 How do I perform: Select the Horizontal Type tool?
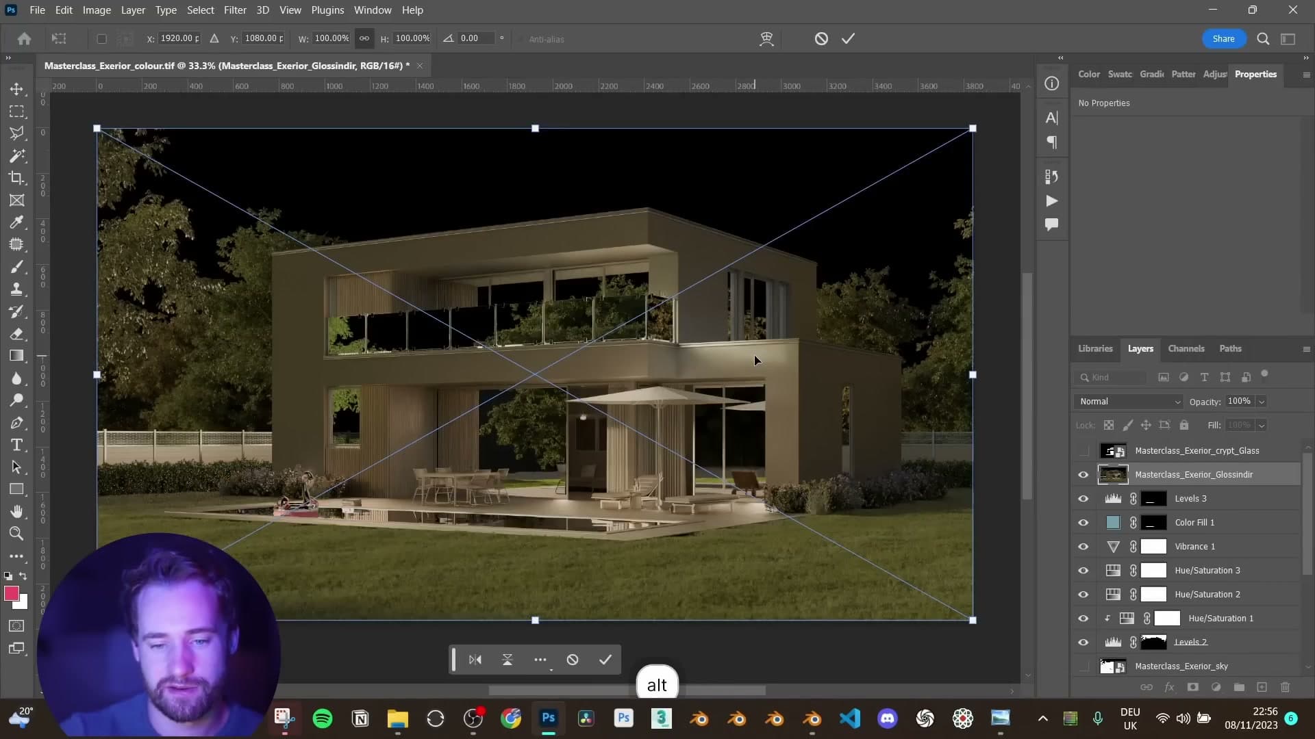tap(17, 445)
